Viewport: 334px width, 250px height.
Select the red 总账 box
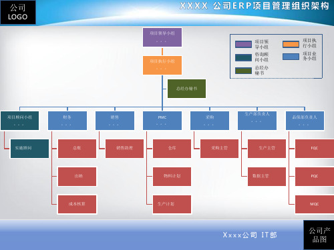tap(77, 149)
